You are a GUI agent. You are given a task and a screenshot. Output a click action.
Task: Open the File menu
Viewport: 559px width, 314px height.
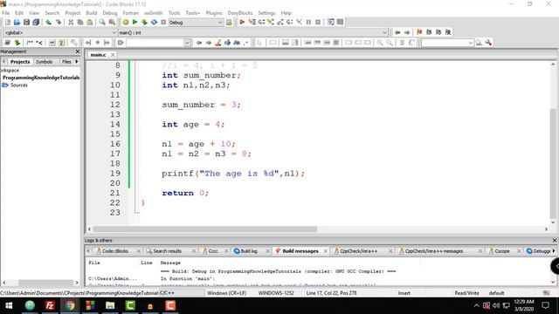[6, 13]
